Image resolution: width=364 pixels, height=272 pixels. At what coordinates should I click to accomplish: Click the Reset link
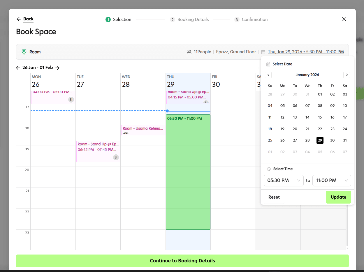274,197
